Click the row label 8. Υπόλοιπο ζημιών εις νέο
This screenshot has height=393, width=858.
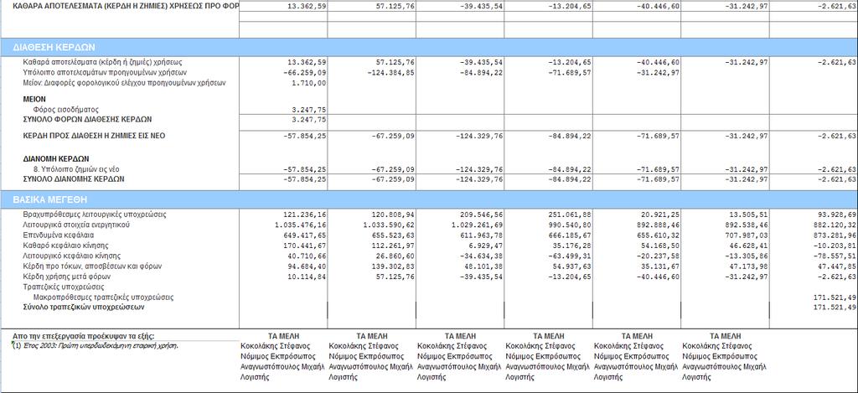tap(76, 169)
